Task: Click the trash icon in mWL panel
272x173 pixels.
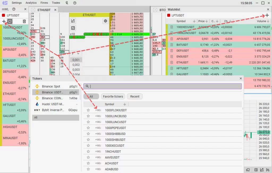Action: coord(24,21)
